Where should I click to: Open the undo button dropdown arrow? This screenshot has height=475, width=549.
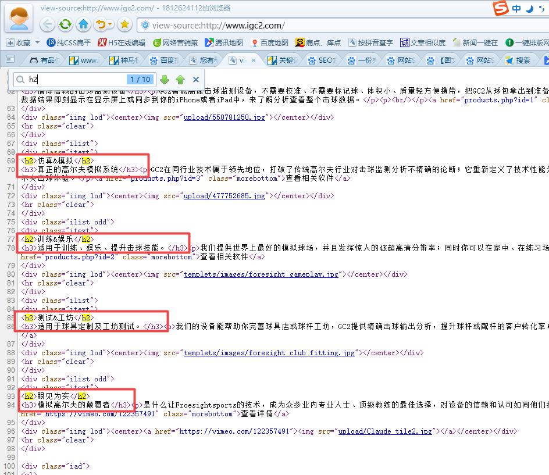point(110,24)
